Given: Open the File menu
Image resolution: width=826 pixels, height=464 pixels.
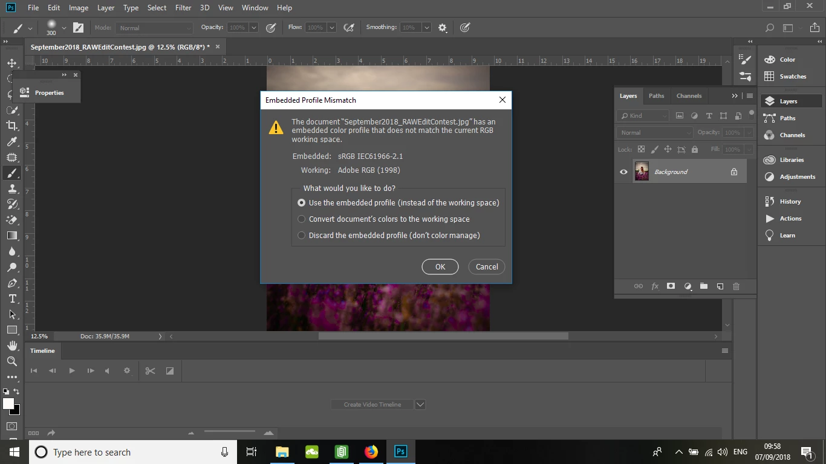Looking at the screenshot, I should [x=33, y=8].
